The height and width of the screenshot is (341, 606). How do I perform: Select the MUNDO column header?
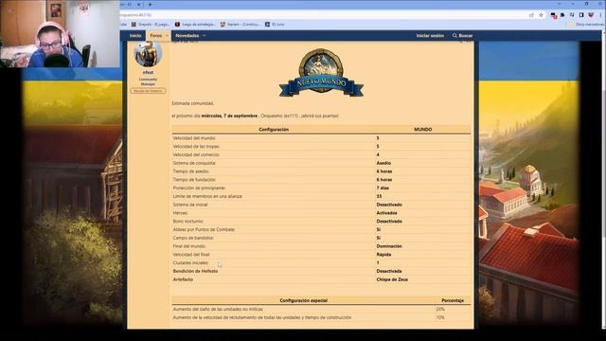point(423,130)
